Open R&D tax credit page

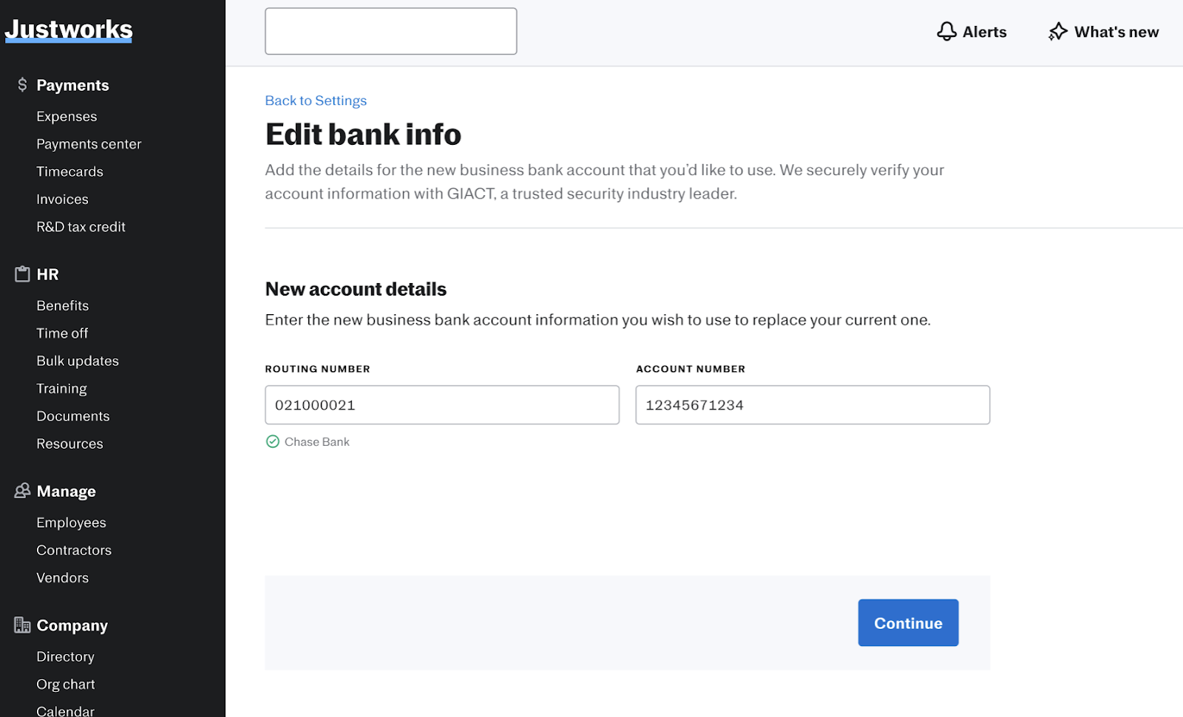coord(81,227)
